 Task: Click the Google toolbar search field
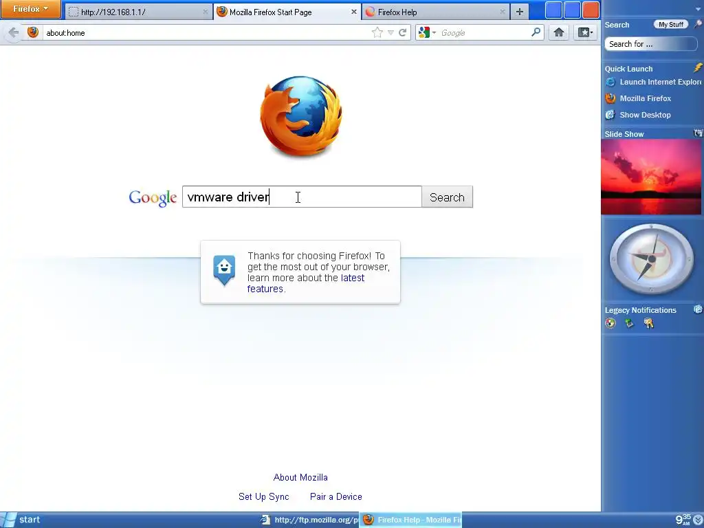[484, 33]
